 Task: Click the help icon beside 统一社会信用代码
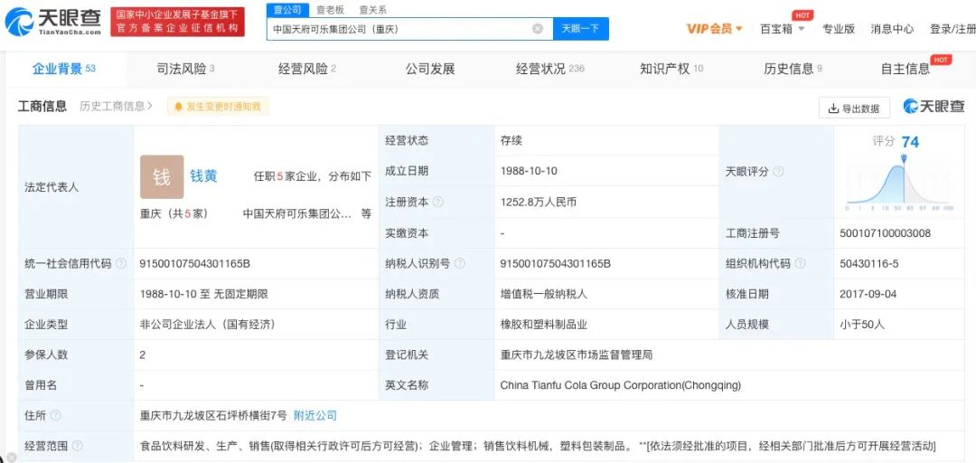121,263
